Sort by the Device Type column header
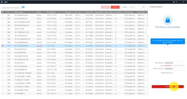Screen dimensions: 187x99 25,12
